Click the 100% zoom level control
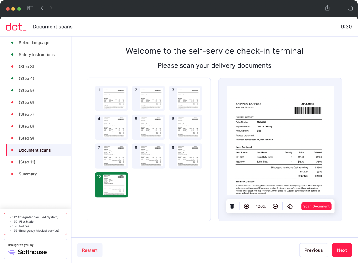Viewport: 358px width, 263px height. click(x=261, y=206)
